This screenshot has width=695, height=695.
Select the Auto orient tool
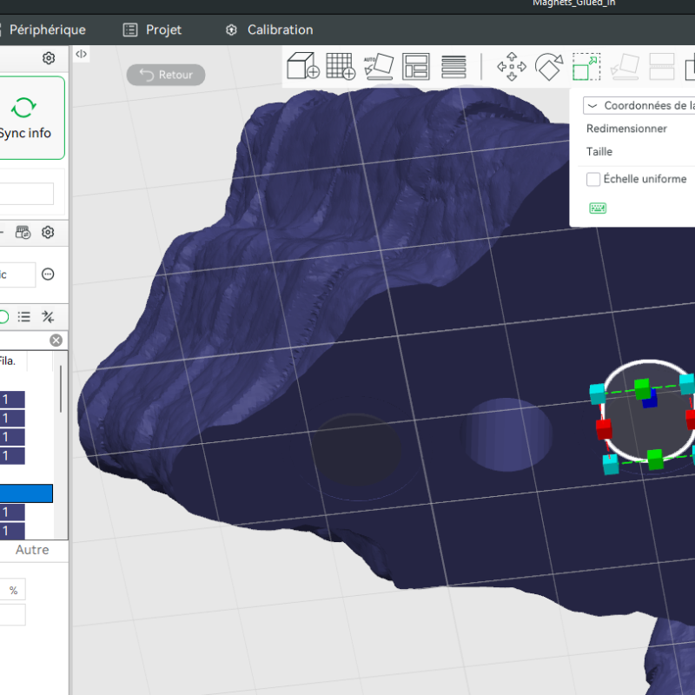[x=379, y=66]
